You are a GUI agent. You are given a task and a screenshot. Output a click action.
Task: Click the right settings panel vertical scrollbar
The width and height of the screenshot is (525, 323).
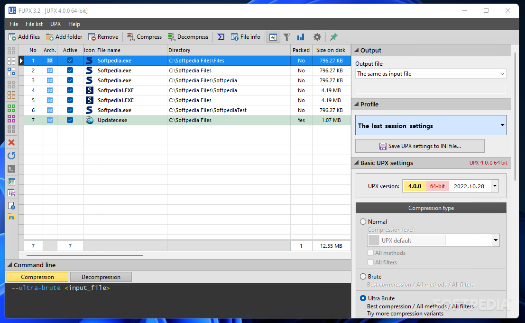click(515, 117)
